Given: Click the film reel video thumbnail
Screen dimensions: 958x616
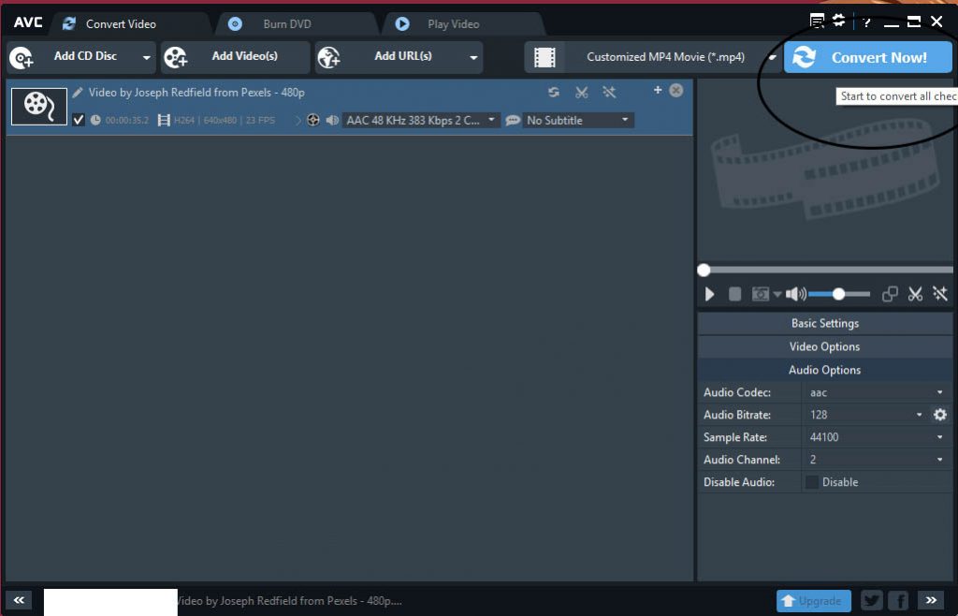Looking at the screenshot, I should point(39,107).
